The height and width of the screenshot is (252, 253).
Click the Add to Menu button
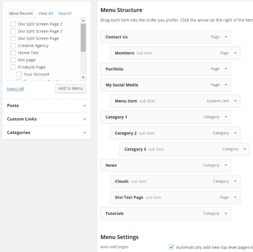tap(71, 89)
